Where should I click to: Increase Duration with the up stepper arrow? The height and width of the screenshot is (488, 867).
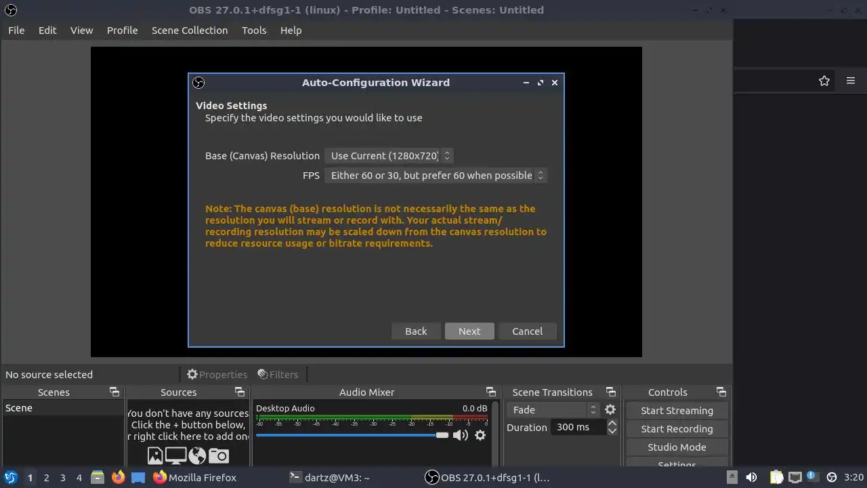click(x=612, y=424)
